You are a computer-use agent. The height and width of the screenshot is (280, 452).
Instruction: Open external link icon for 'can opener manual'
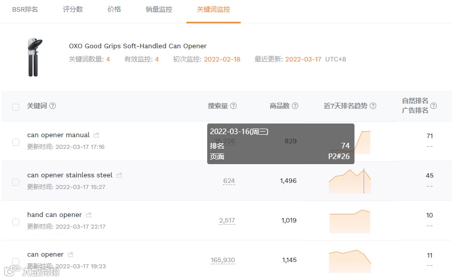point(96,135)
